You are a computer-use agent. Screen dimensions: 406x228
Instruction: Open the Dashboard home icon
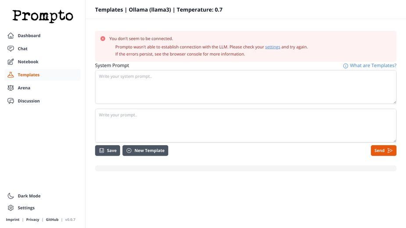11,36
